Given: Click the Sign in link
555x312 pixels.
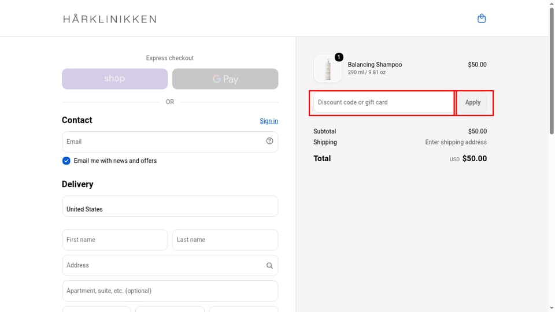Looking at the screenshot, I should 269,121.
